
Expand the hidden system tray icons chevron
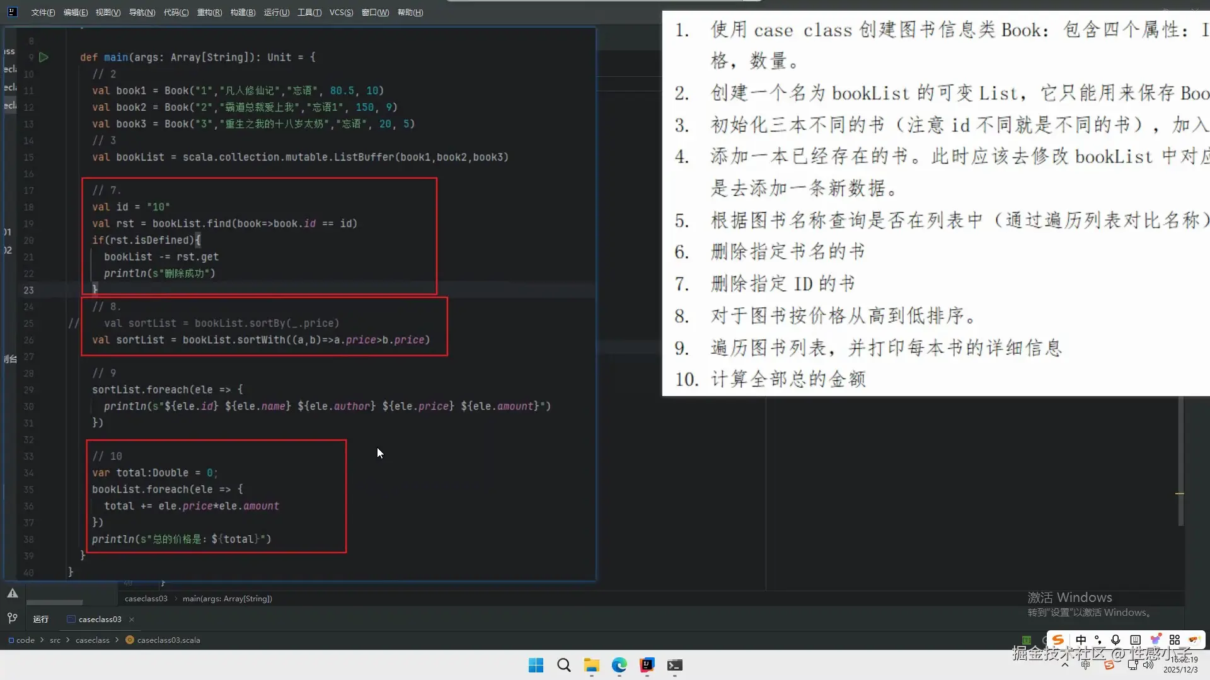tap(1065, 665)
